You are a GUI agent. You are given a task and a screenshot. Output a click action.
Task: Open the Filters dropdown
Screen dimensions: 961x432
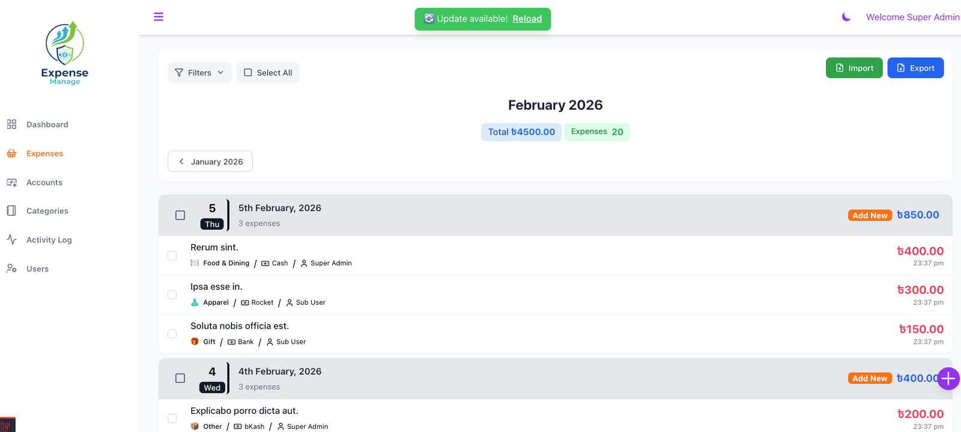(x=199, y=73)
